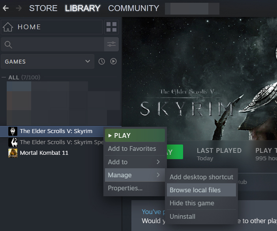Click the magnifier search icon
277x231 pixels.
8,45
